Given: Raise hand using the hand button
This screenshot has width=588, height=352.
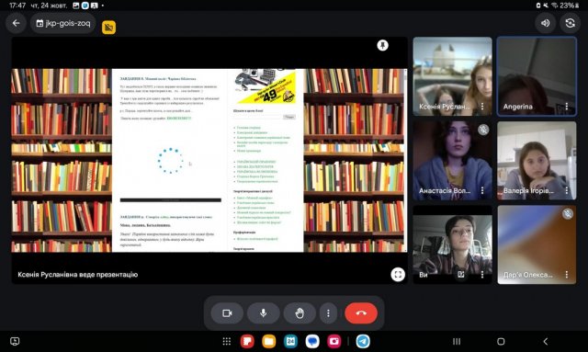Looking at the screenshot, I should click(300, 313).
